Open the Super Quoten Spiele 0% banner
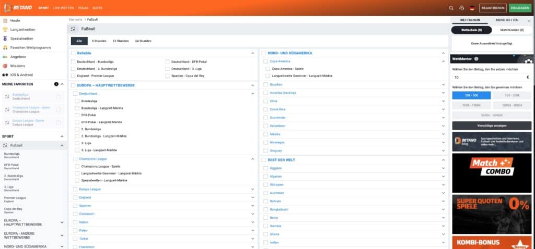This screenshot has height=249, width=535. click(492, 214)
